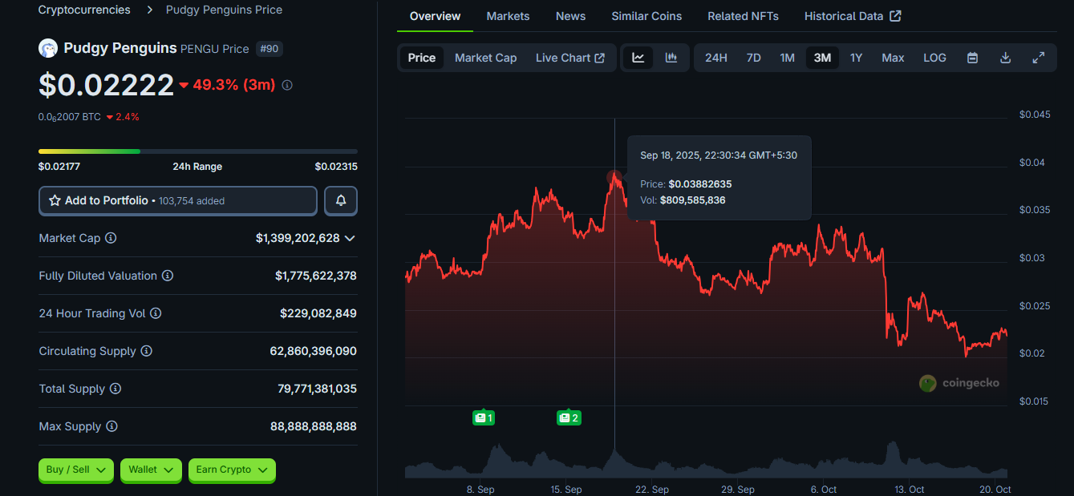1074x496 pixels.
Task: Open the Earn Crypto dropdown
Action: click(232, 470)
